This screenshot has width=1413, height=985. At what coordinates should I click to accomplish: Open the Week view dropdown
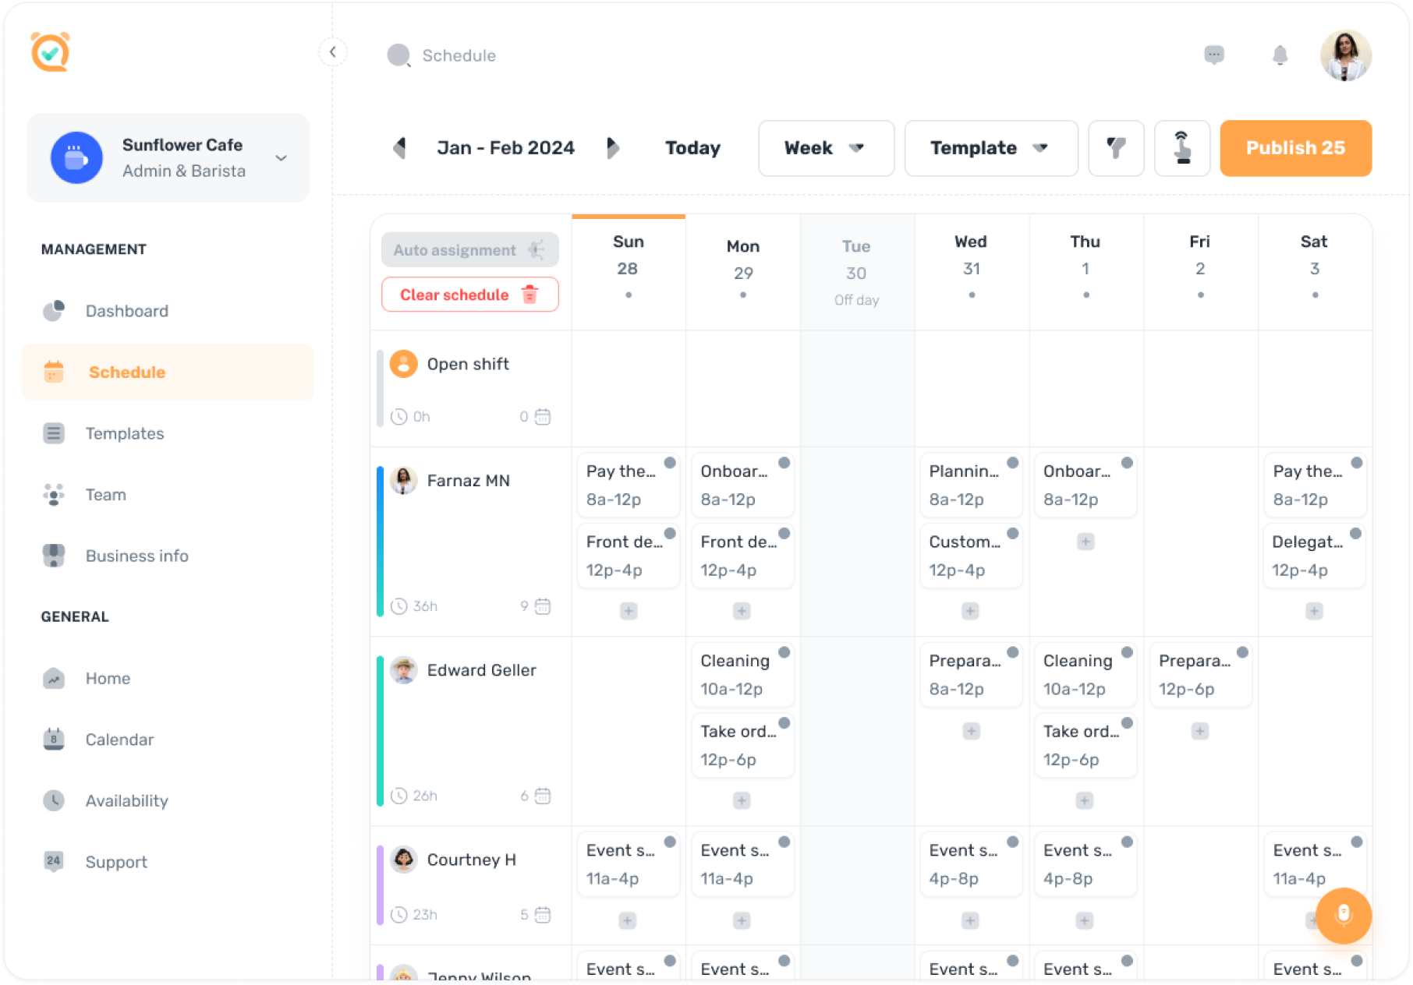tap(826, 148)
